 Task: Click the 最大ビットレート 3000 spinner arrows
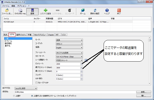pos(81,68)
